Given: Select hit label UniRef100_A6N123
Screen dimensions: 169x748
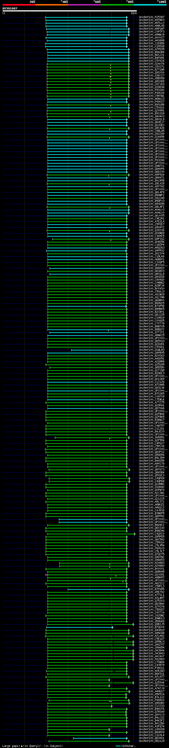Looking at the screenshot, I should (152, 99).
